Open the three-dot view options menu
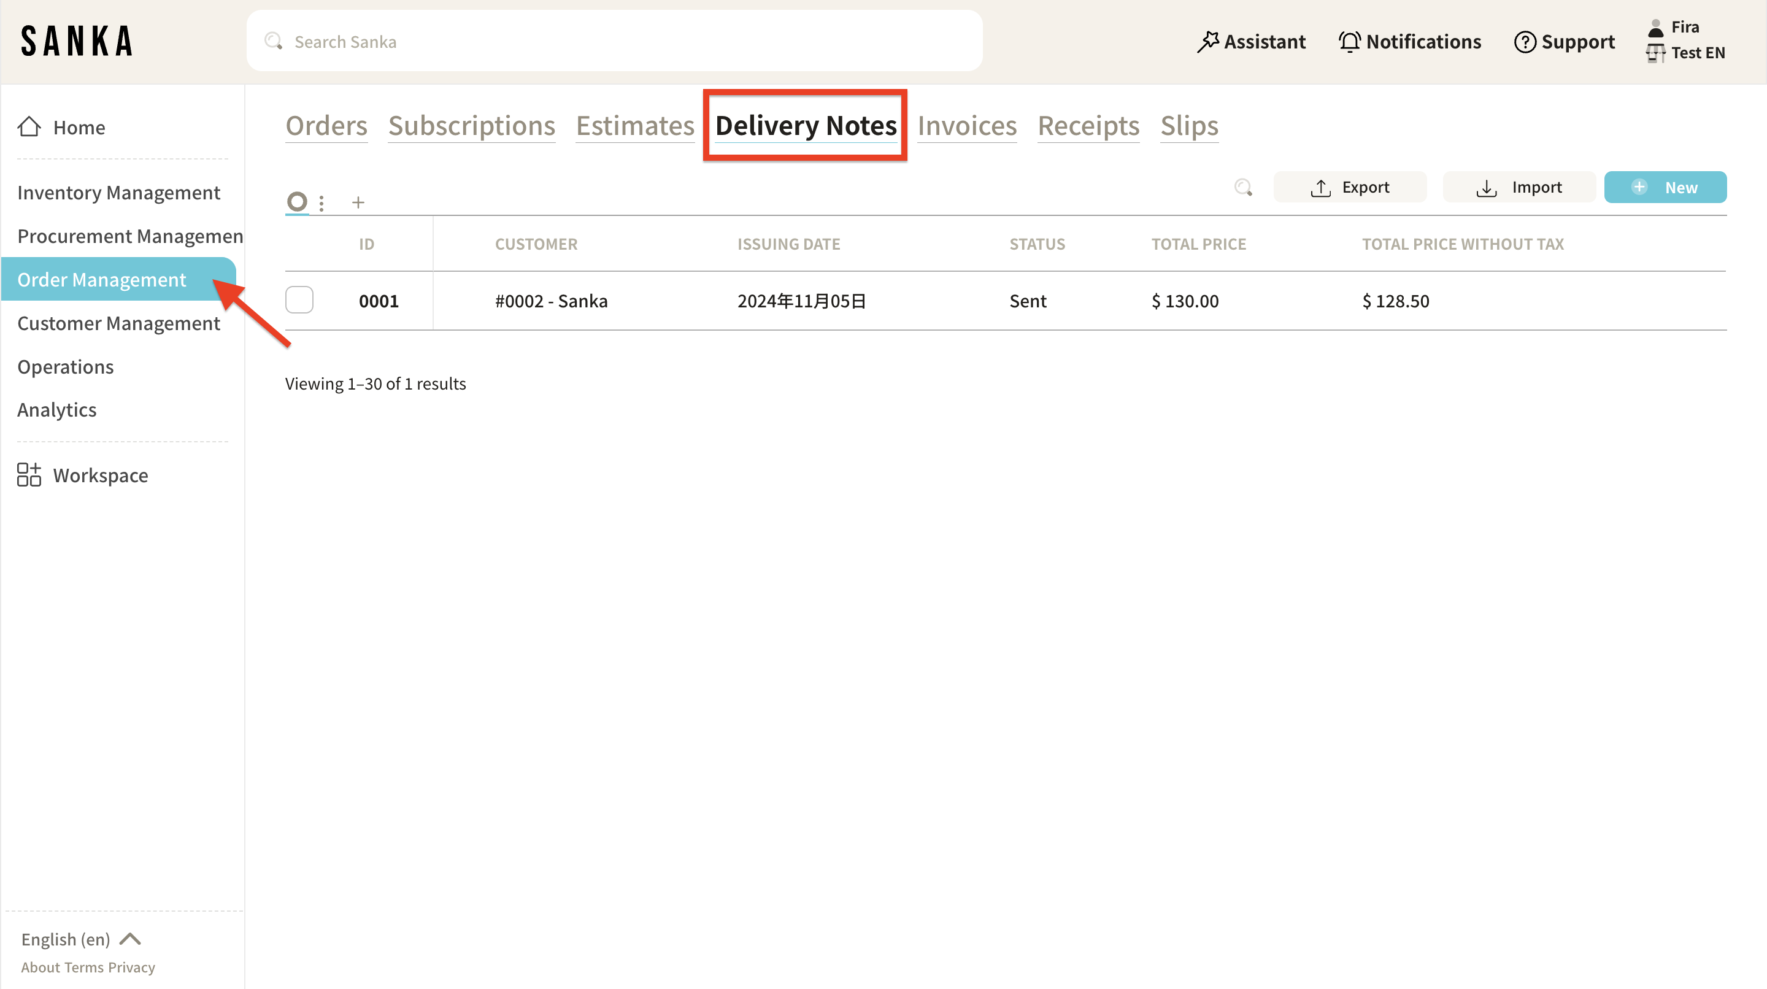 click(x=321, y=202)
